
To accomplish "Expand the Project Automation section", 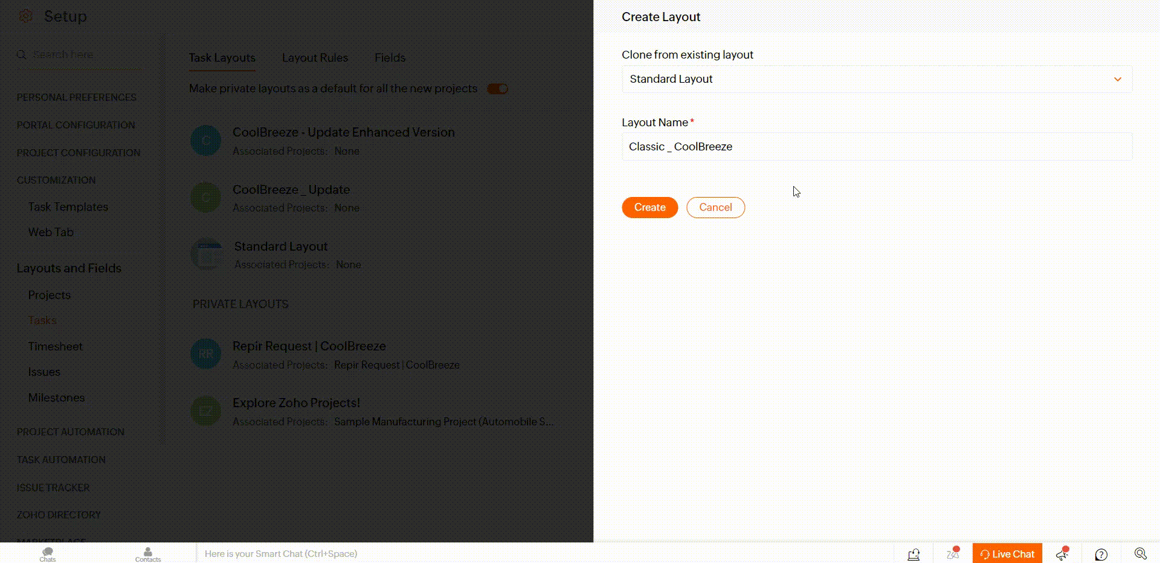I will tap(71, 432).
